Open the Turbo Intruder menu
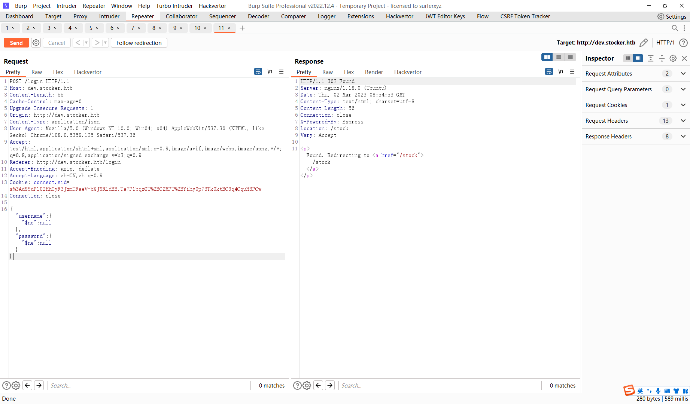The height and width of the screenshot is (404, 690). pos(174,6)
